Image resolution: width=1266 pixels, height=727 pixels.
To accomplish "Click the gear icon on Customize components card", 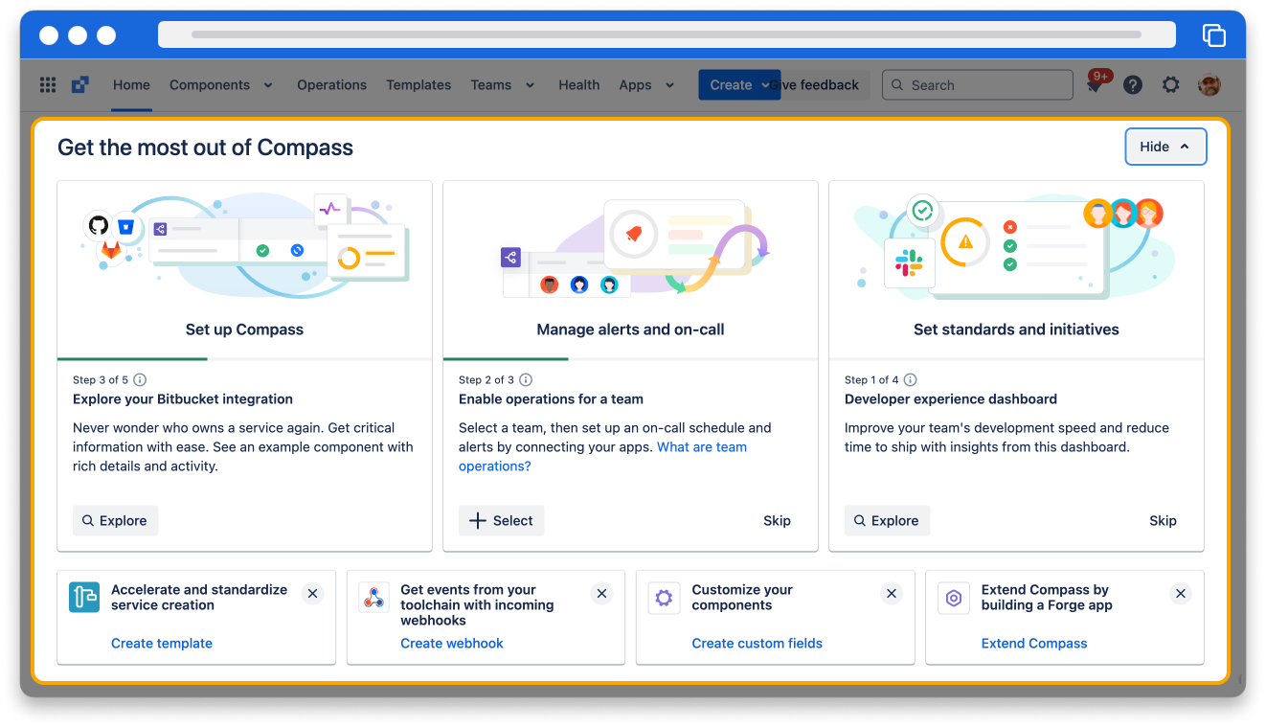I will [664, 598].
